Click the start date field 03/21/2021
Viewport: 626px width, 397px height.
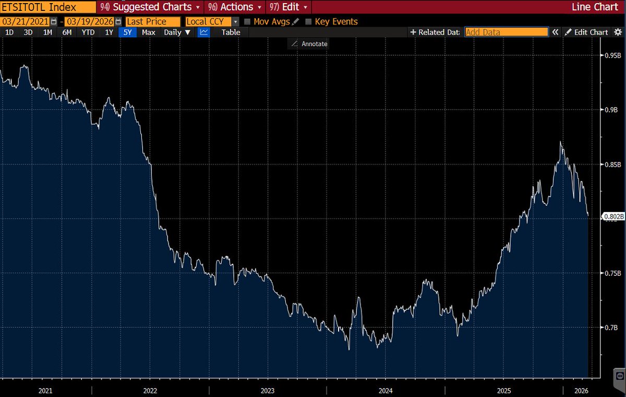pyautogui.click(x=25, y=22)
